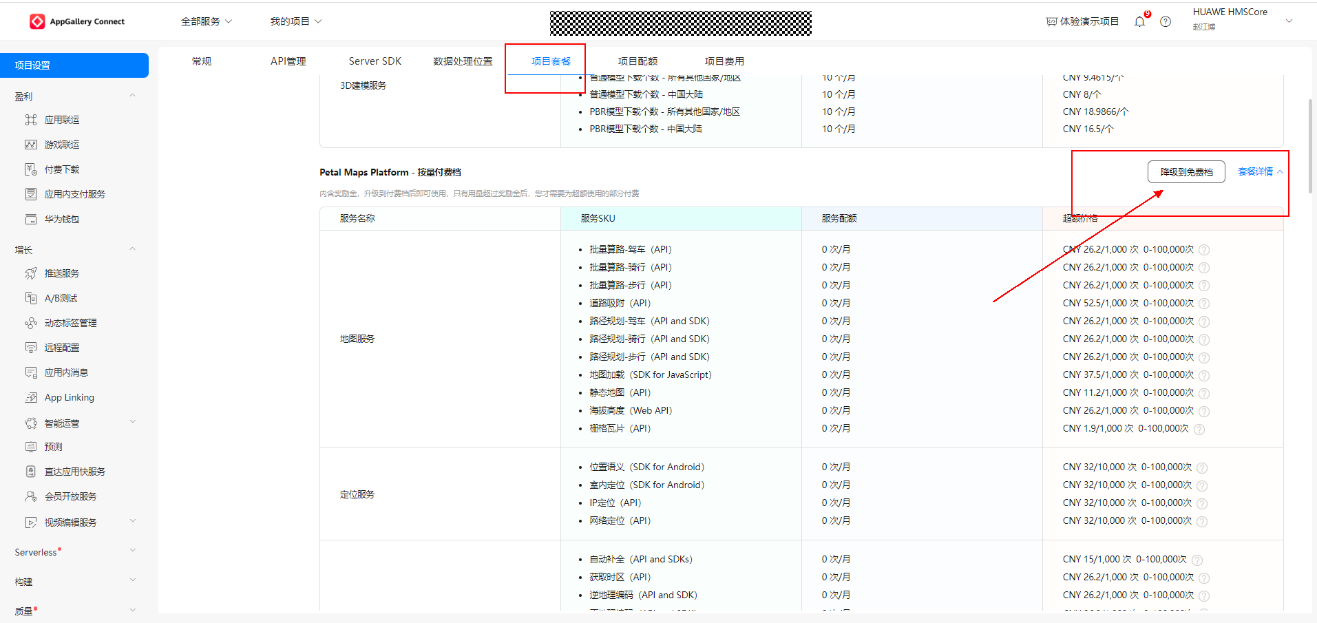
Task: Switch to the 项目费用 tab
Action: [x=724, y=61]
